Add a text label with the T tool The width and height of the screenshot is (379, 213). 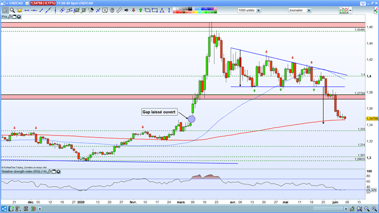pos(105,11)
